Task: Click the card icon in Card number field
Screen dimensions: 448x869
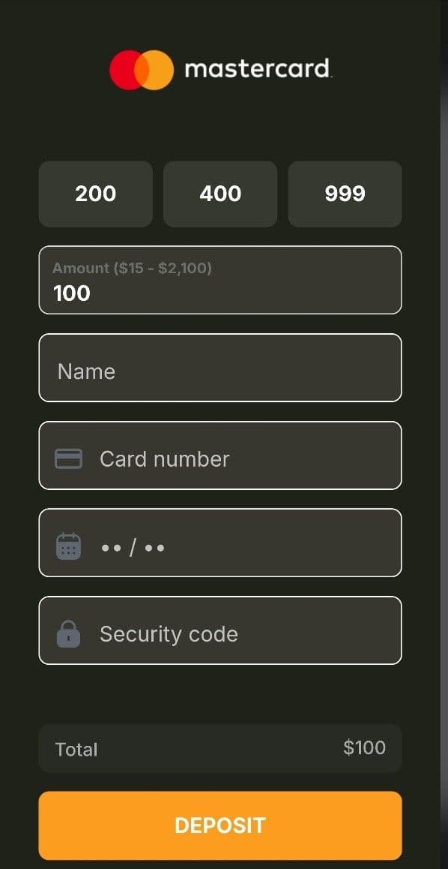Action: 70,458
